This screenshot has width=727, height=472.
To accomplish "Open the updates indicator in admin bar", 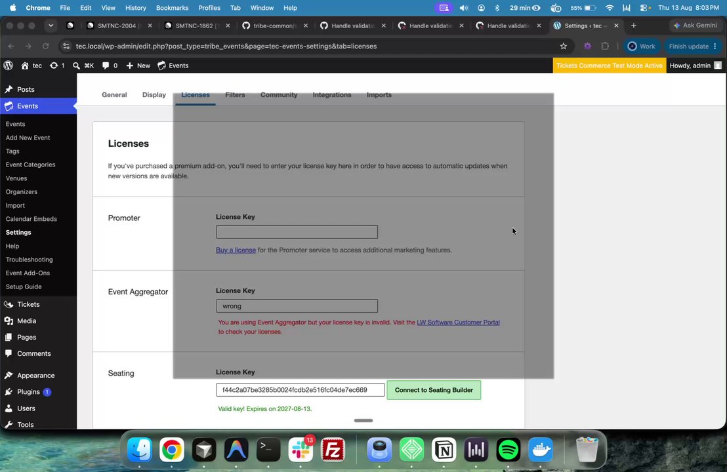I will coord(58,66).
